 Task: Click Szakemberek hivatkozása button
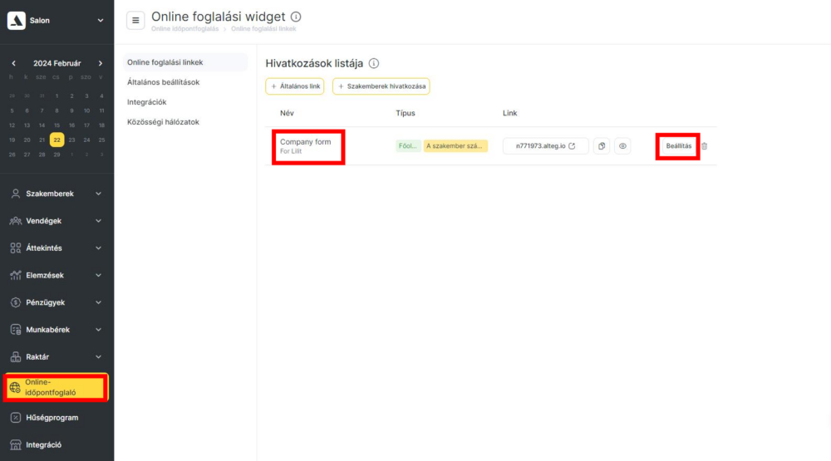tap(381, 86)
